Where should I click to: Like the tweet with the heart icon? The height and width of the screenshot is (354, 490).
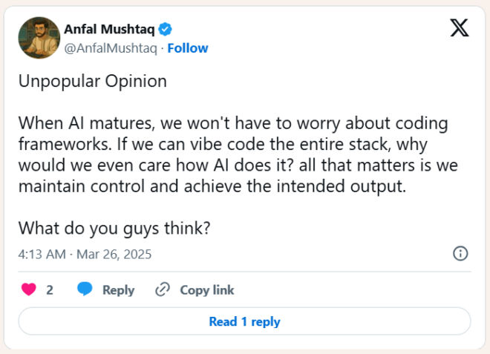tap(29, 290)
